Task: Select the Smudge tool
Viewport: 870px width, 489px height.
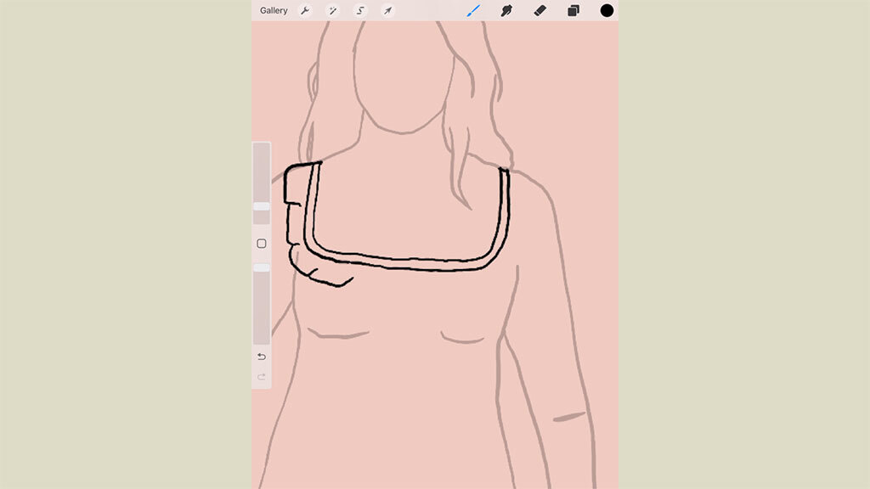Action: pyautogui.click(x=506, y=10)
